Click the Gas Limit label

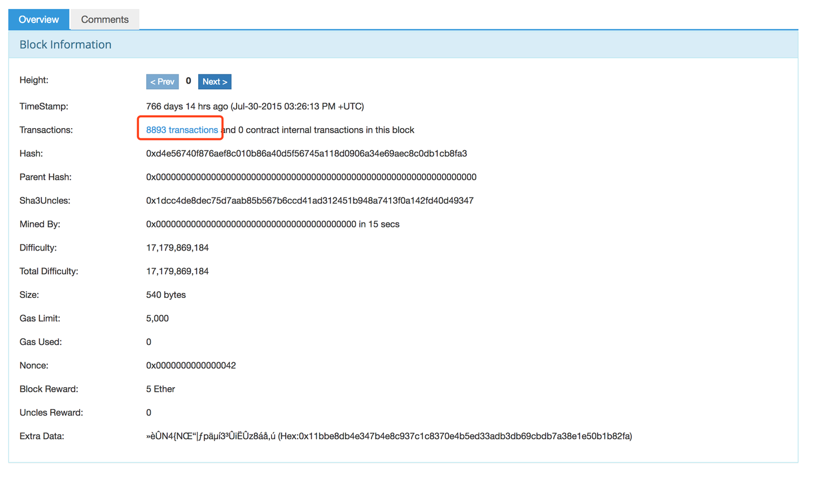point(40,318)
